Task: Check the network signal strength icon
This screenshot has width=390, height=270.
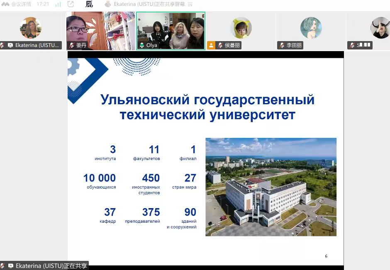Action: pos(58,4)
